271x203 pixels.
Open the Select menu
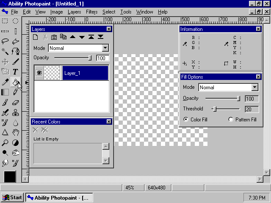[x=109, y=12]
